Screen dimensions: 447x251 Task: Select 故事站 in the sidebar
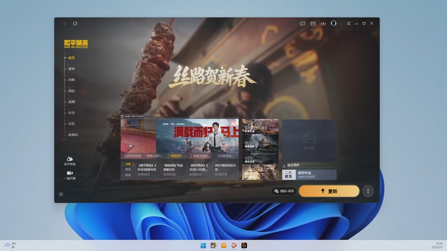73,135
